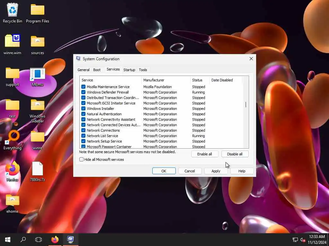Click the Apply button
The image size is (329, 246).
[x=216, y=171]
